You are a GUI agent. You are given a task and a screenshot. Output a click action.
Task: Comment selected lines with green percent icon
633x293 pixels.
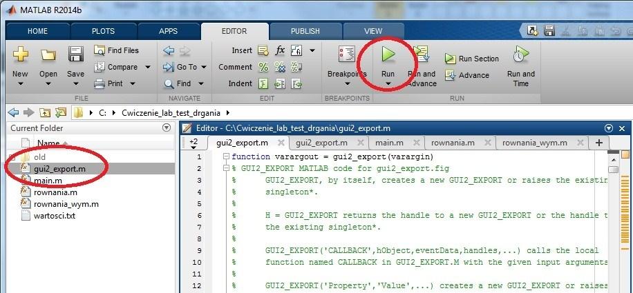click(263, 67)
